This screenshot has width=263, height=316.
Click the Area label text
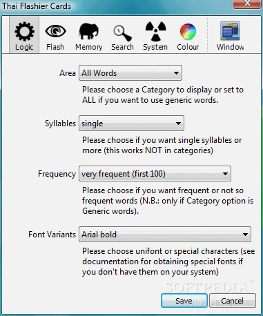68,73
